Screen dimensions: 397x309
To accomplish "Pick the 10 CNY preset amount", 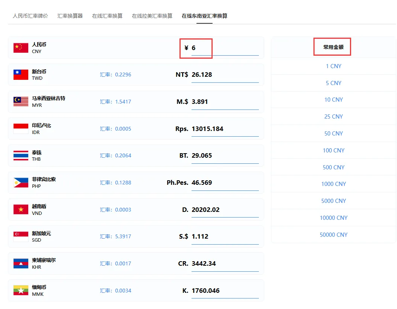I will tap(333, 100).
